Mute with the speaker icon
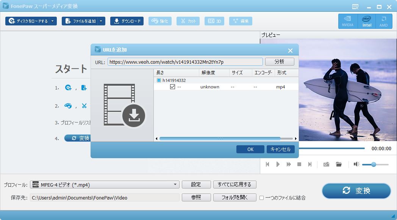397x220 pixels. click(356, 164)
